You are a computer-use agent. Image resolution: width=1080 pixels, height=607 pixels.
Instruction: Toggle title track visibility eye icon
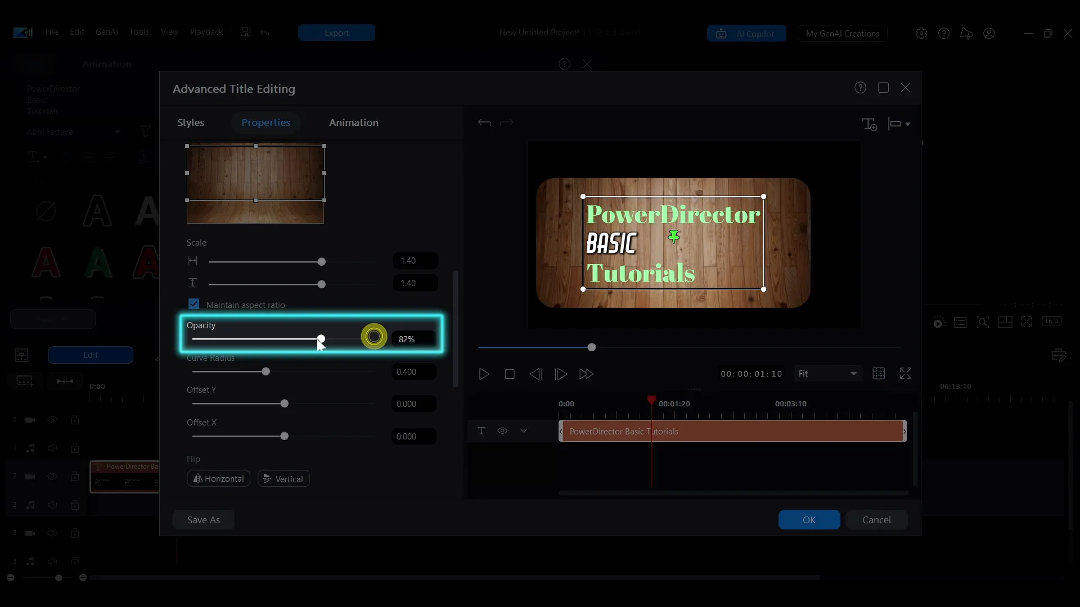[502, 431]
